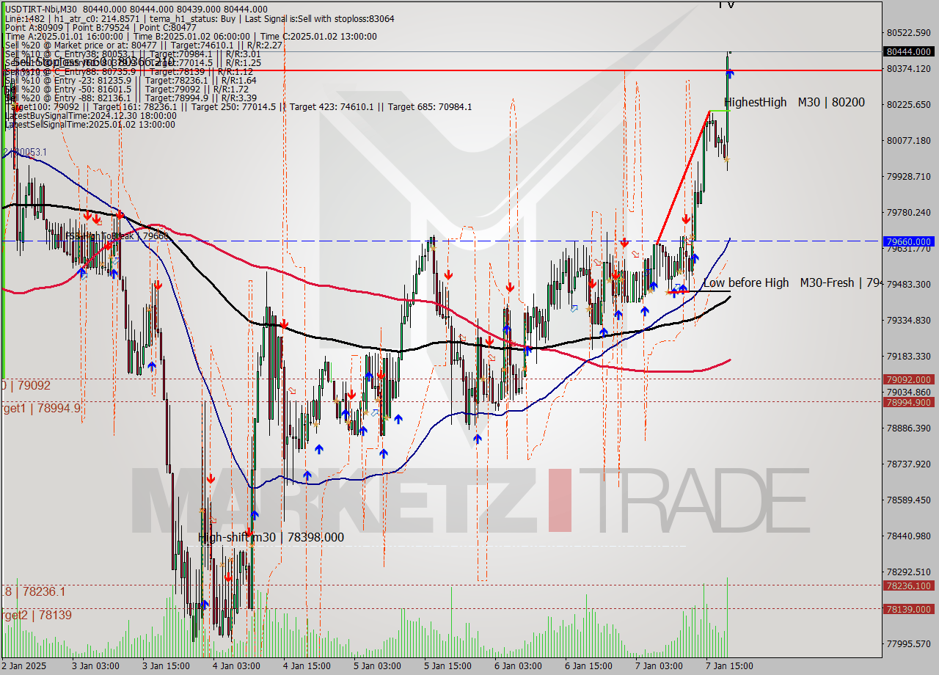Click the left-edge 79092 level label
The height and width of the screenshot is (675, 939).
(x=26, y=385)
